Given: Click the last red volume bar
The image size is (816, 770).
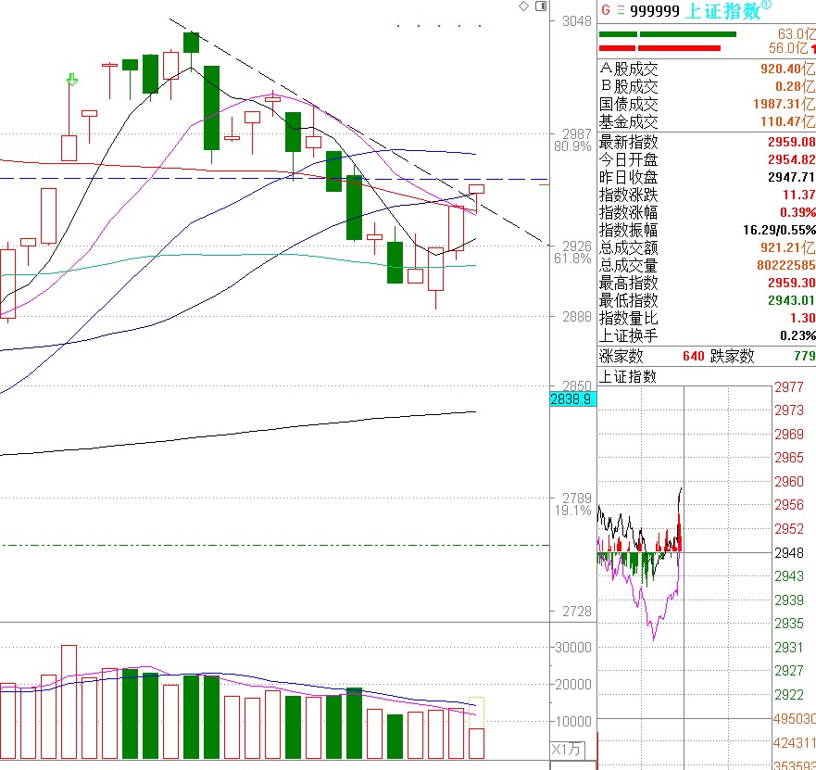Looking at the screenshot, I should click(476, 743).
